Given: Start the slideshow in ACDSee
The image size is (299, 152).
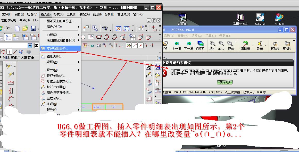Looking at the screenshot, I should [200, 46].
